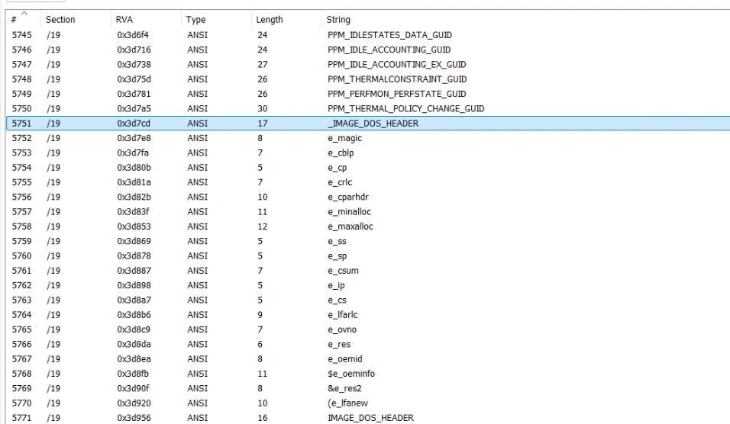The height and width of the screenshot is (424, 730).
Task: Click RVA value 0x3d7a5
Action: 134,109
